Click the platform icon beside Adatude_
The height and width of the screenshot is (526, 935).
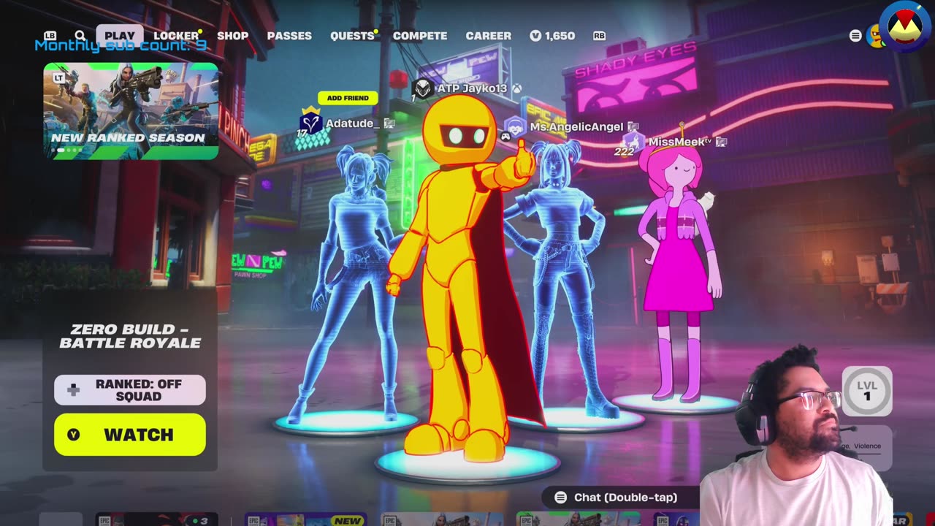[x=389, y=124]
